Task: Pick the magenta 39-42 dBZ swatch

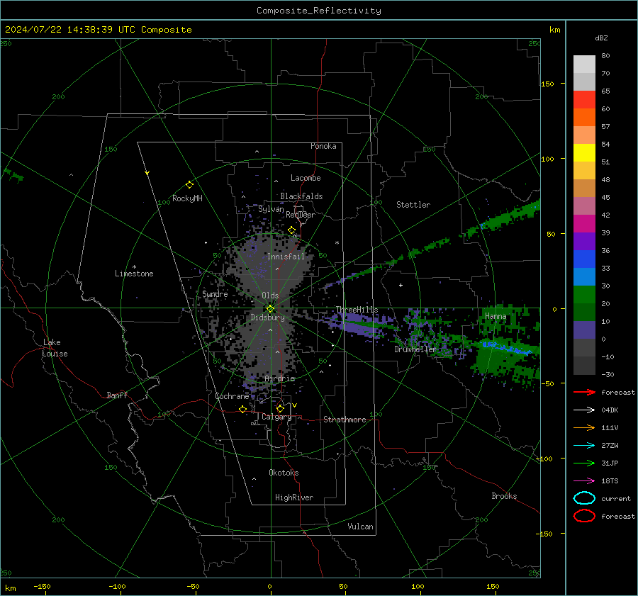Action: coord(584,224)
